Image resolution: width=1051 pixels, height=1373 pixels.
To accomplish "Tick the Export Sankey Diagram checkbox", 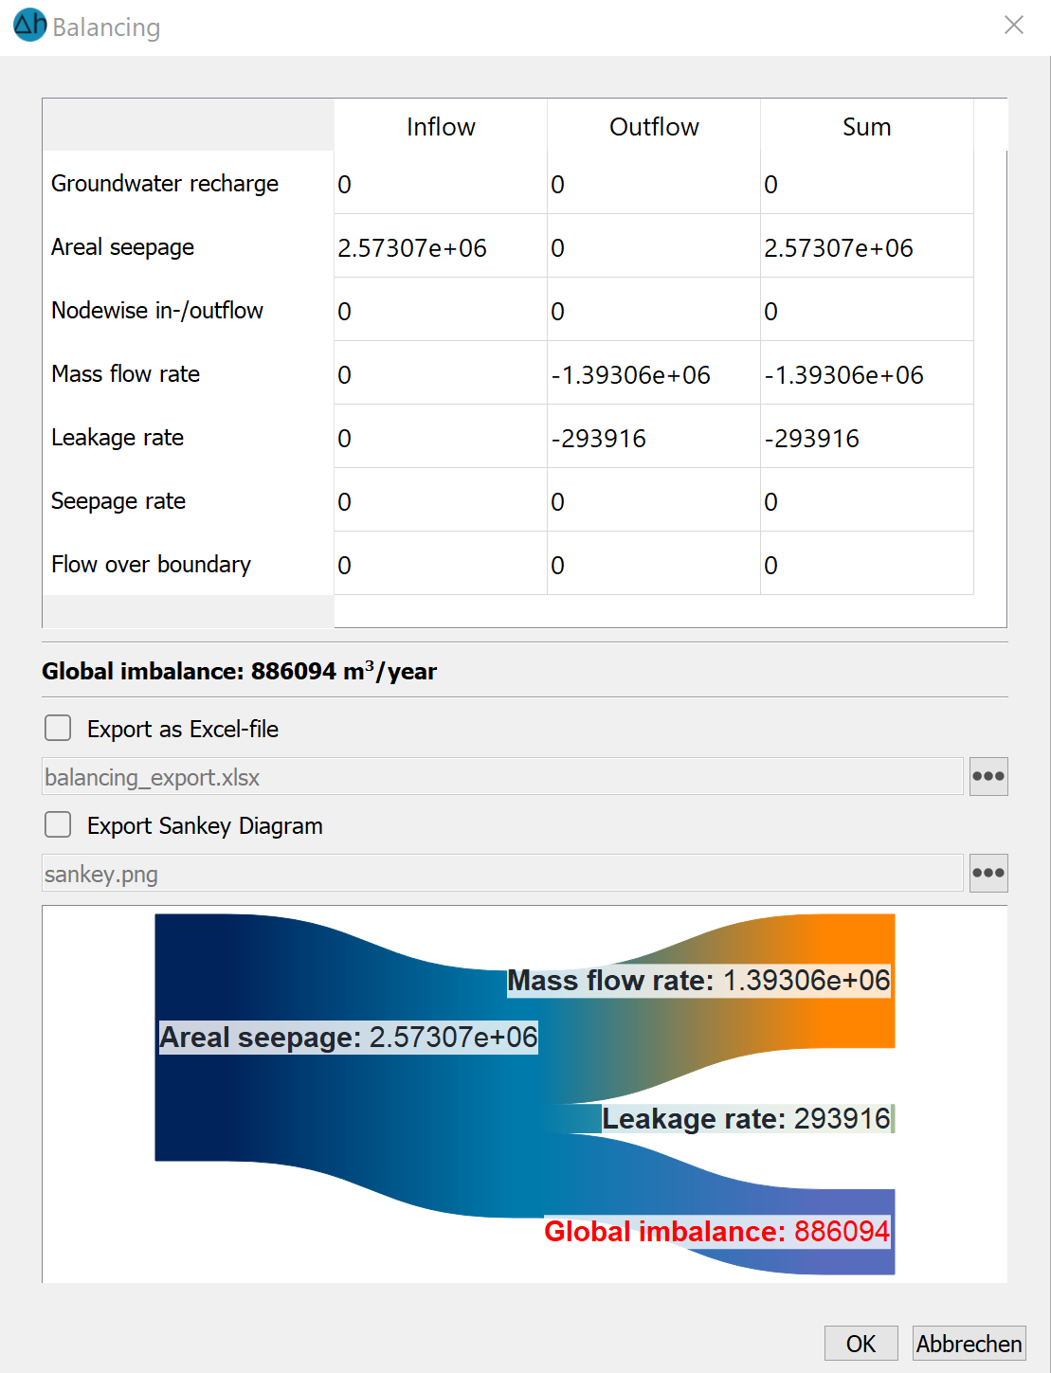I will tap(58, 825).
